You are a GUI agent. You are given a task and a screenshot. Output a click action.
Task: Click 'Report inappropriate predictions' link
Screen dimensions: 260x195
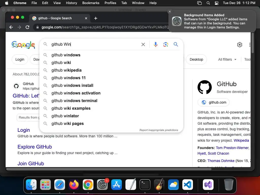(159, 130)
